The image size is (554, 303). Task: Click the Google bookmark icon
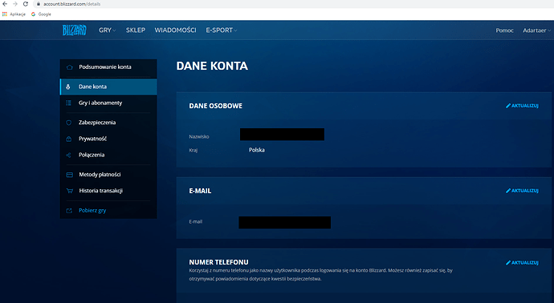33,14
